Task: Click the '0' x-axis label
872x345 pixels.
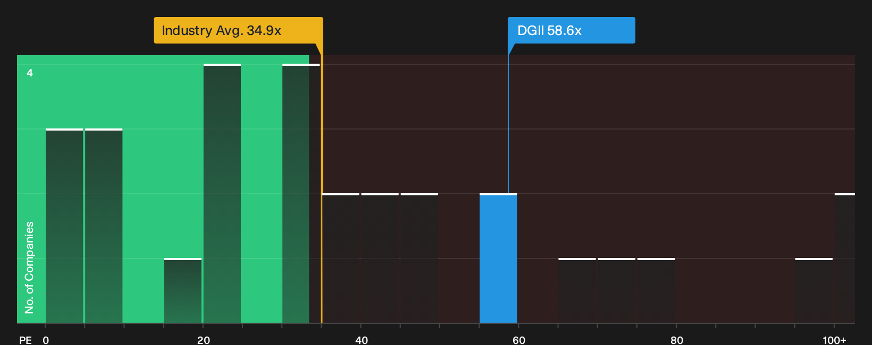Action: point(46,340)
